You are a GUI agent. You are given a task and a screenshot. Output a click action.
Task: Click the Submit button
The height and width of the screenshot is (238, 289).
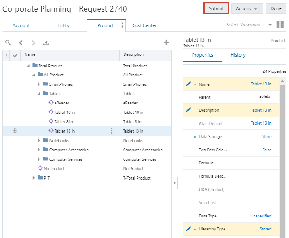point(216,8)
